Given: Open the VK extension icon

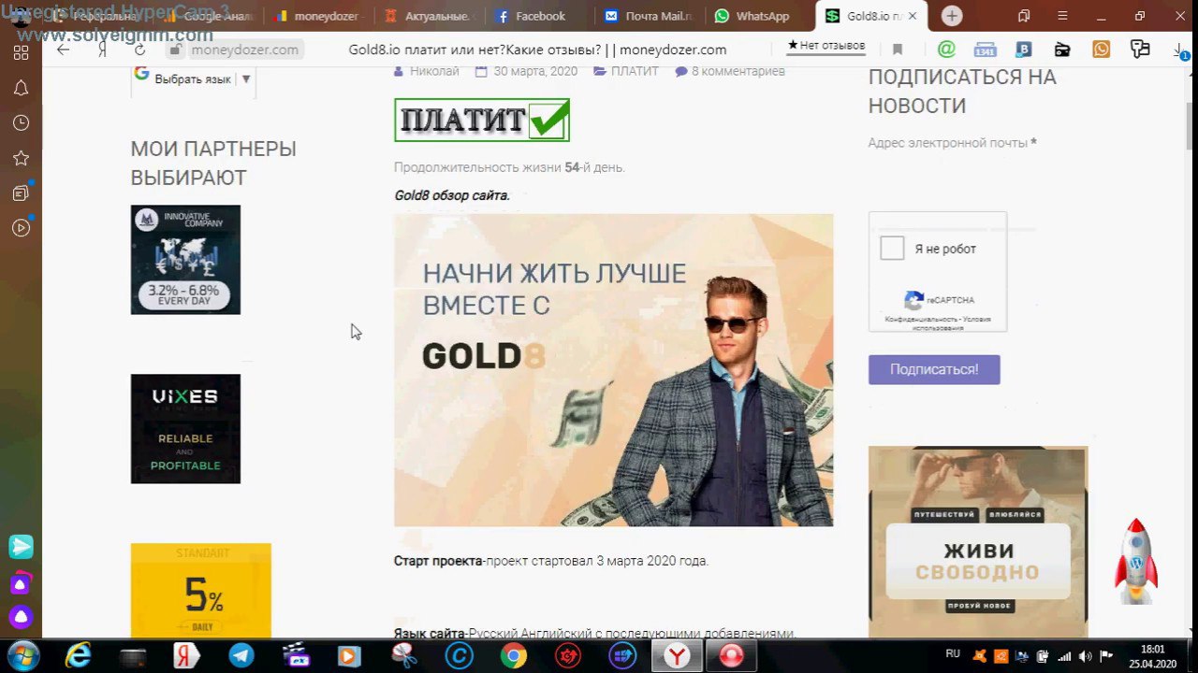Looking at the screenshot, I should (1024, 50).
